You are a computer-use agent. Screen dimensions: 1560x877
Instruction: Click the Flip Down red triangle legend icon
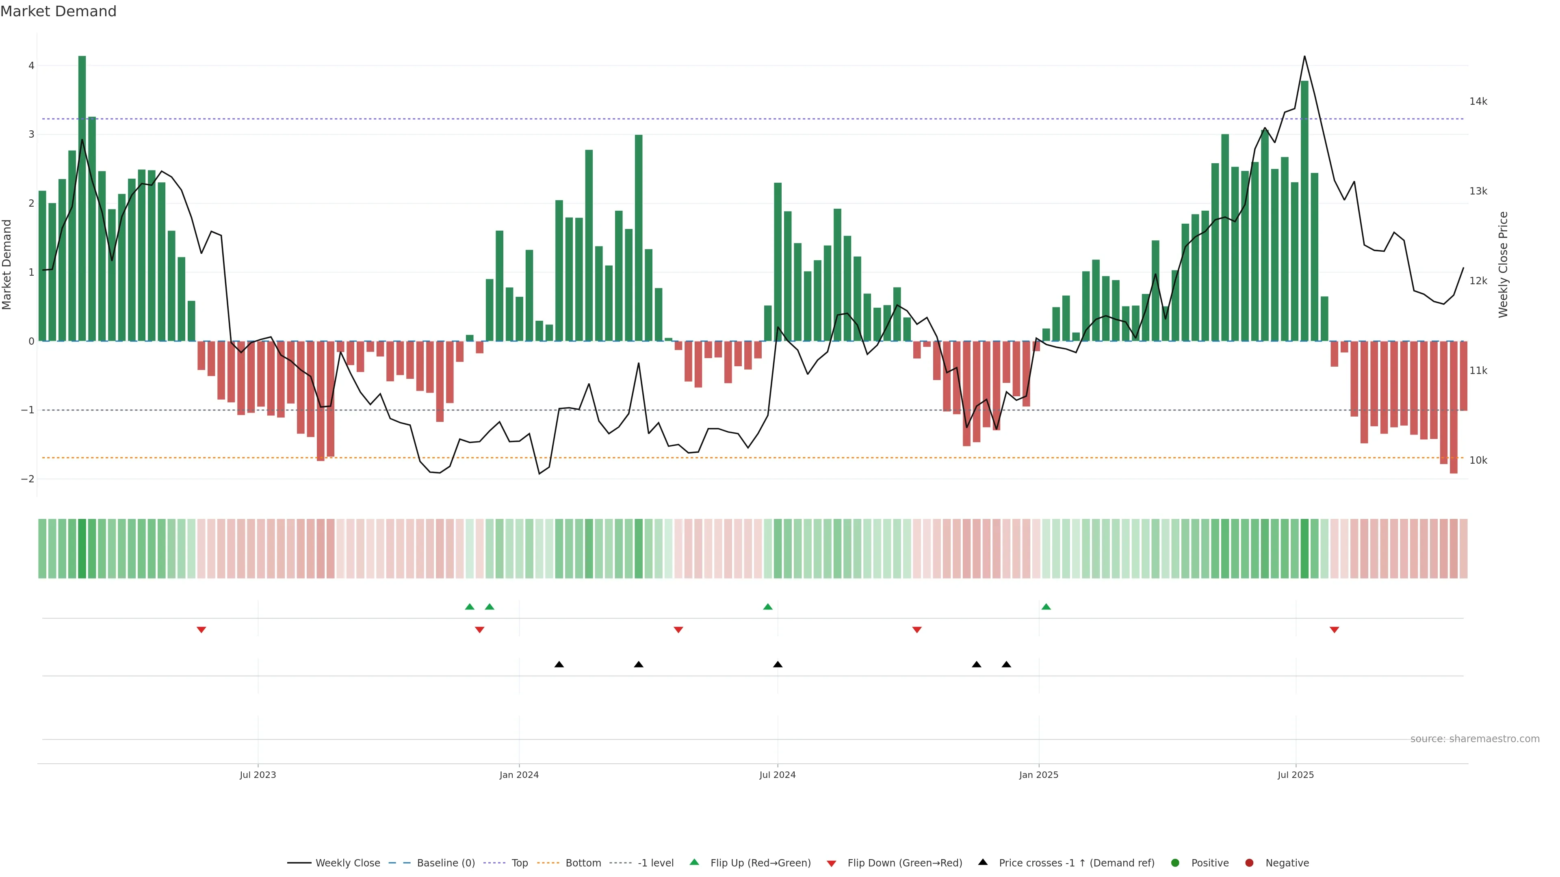(x=832, y=863)
